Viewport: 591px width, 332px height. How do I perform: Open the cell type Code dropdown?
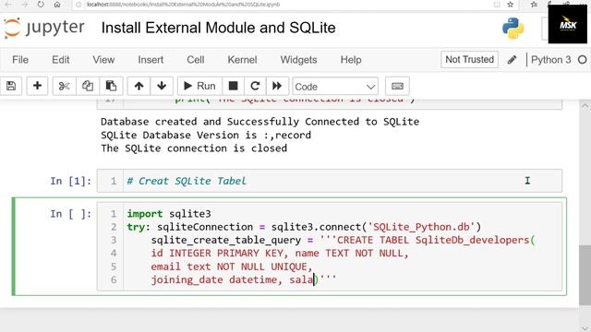[335, 87]
